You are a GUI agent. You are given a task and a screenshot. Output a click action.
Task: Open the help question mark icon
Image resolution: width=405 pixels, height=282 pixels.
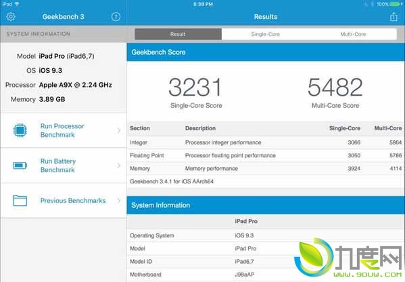(116, 17)
